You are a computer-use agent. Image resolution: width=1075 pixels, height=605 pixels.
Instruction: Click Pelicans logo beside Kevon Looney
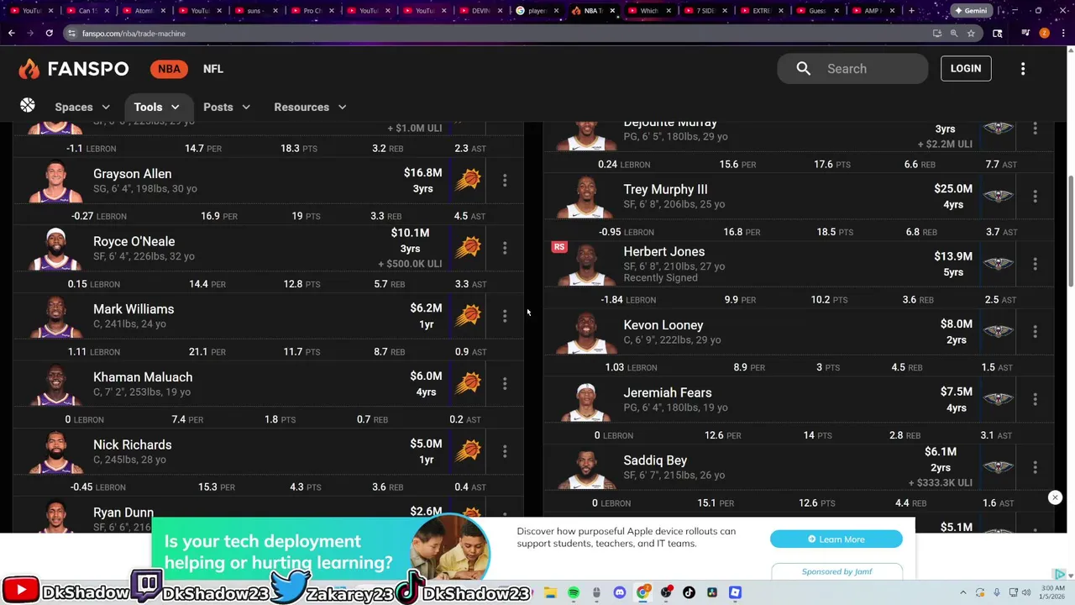(x=998, y=331)
